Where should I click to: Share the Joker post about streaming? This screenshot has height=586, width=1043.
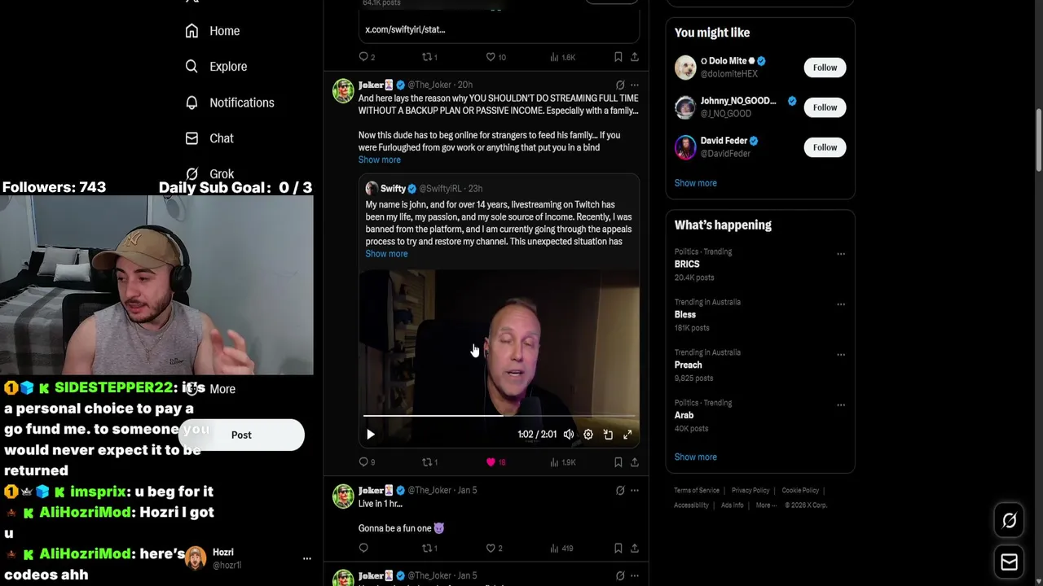pyautogui.click(x=635, y=462)
